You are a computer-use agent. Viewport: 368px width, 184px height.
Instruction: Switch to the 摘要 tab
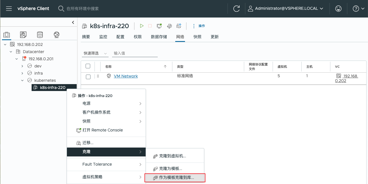click(86, 37)
